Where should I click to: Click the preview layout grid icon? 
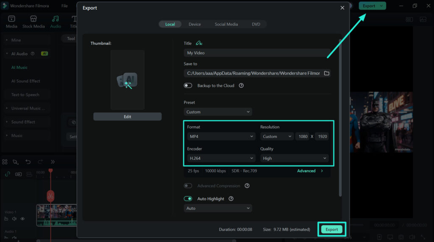pyautogui.click(x=409, y=19)
